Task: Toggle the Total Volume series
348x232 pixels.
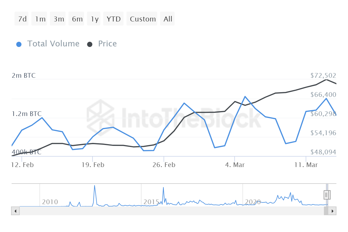Action: [53, 44]
